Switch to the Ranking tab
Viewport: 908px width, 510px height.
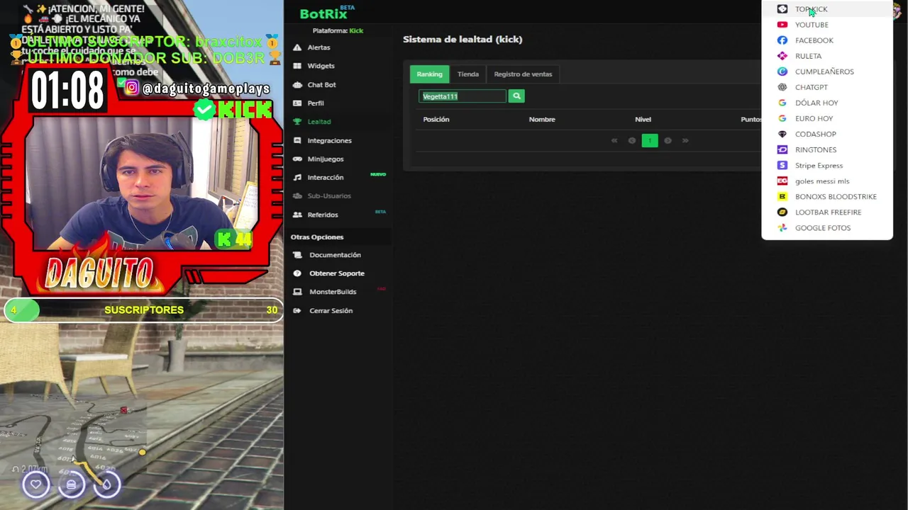(x=429, y=74)
